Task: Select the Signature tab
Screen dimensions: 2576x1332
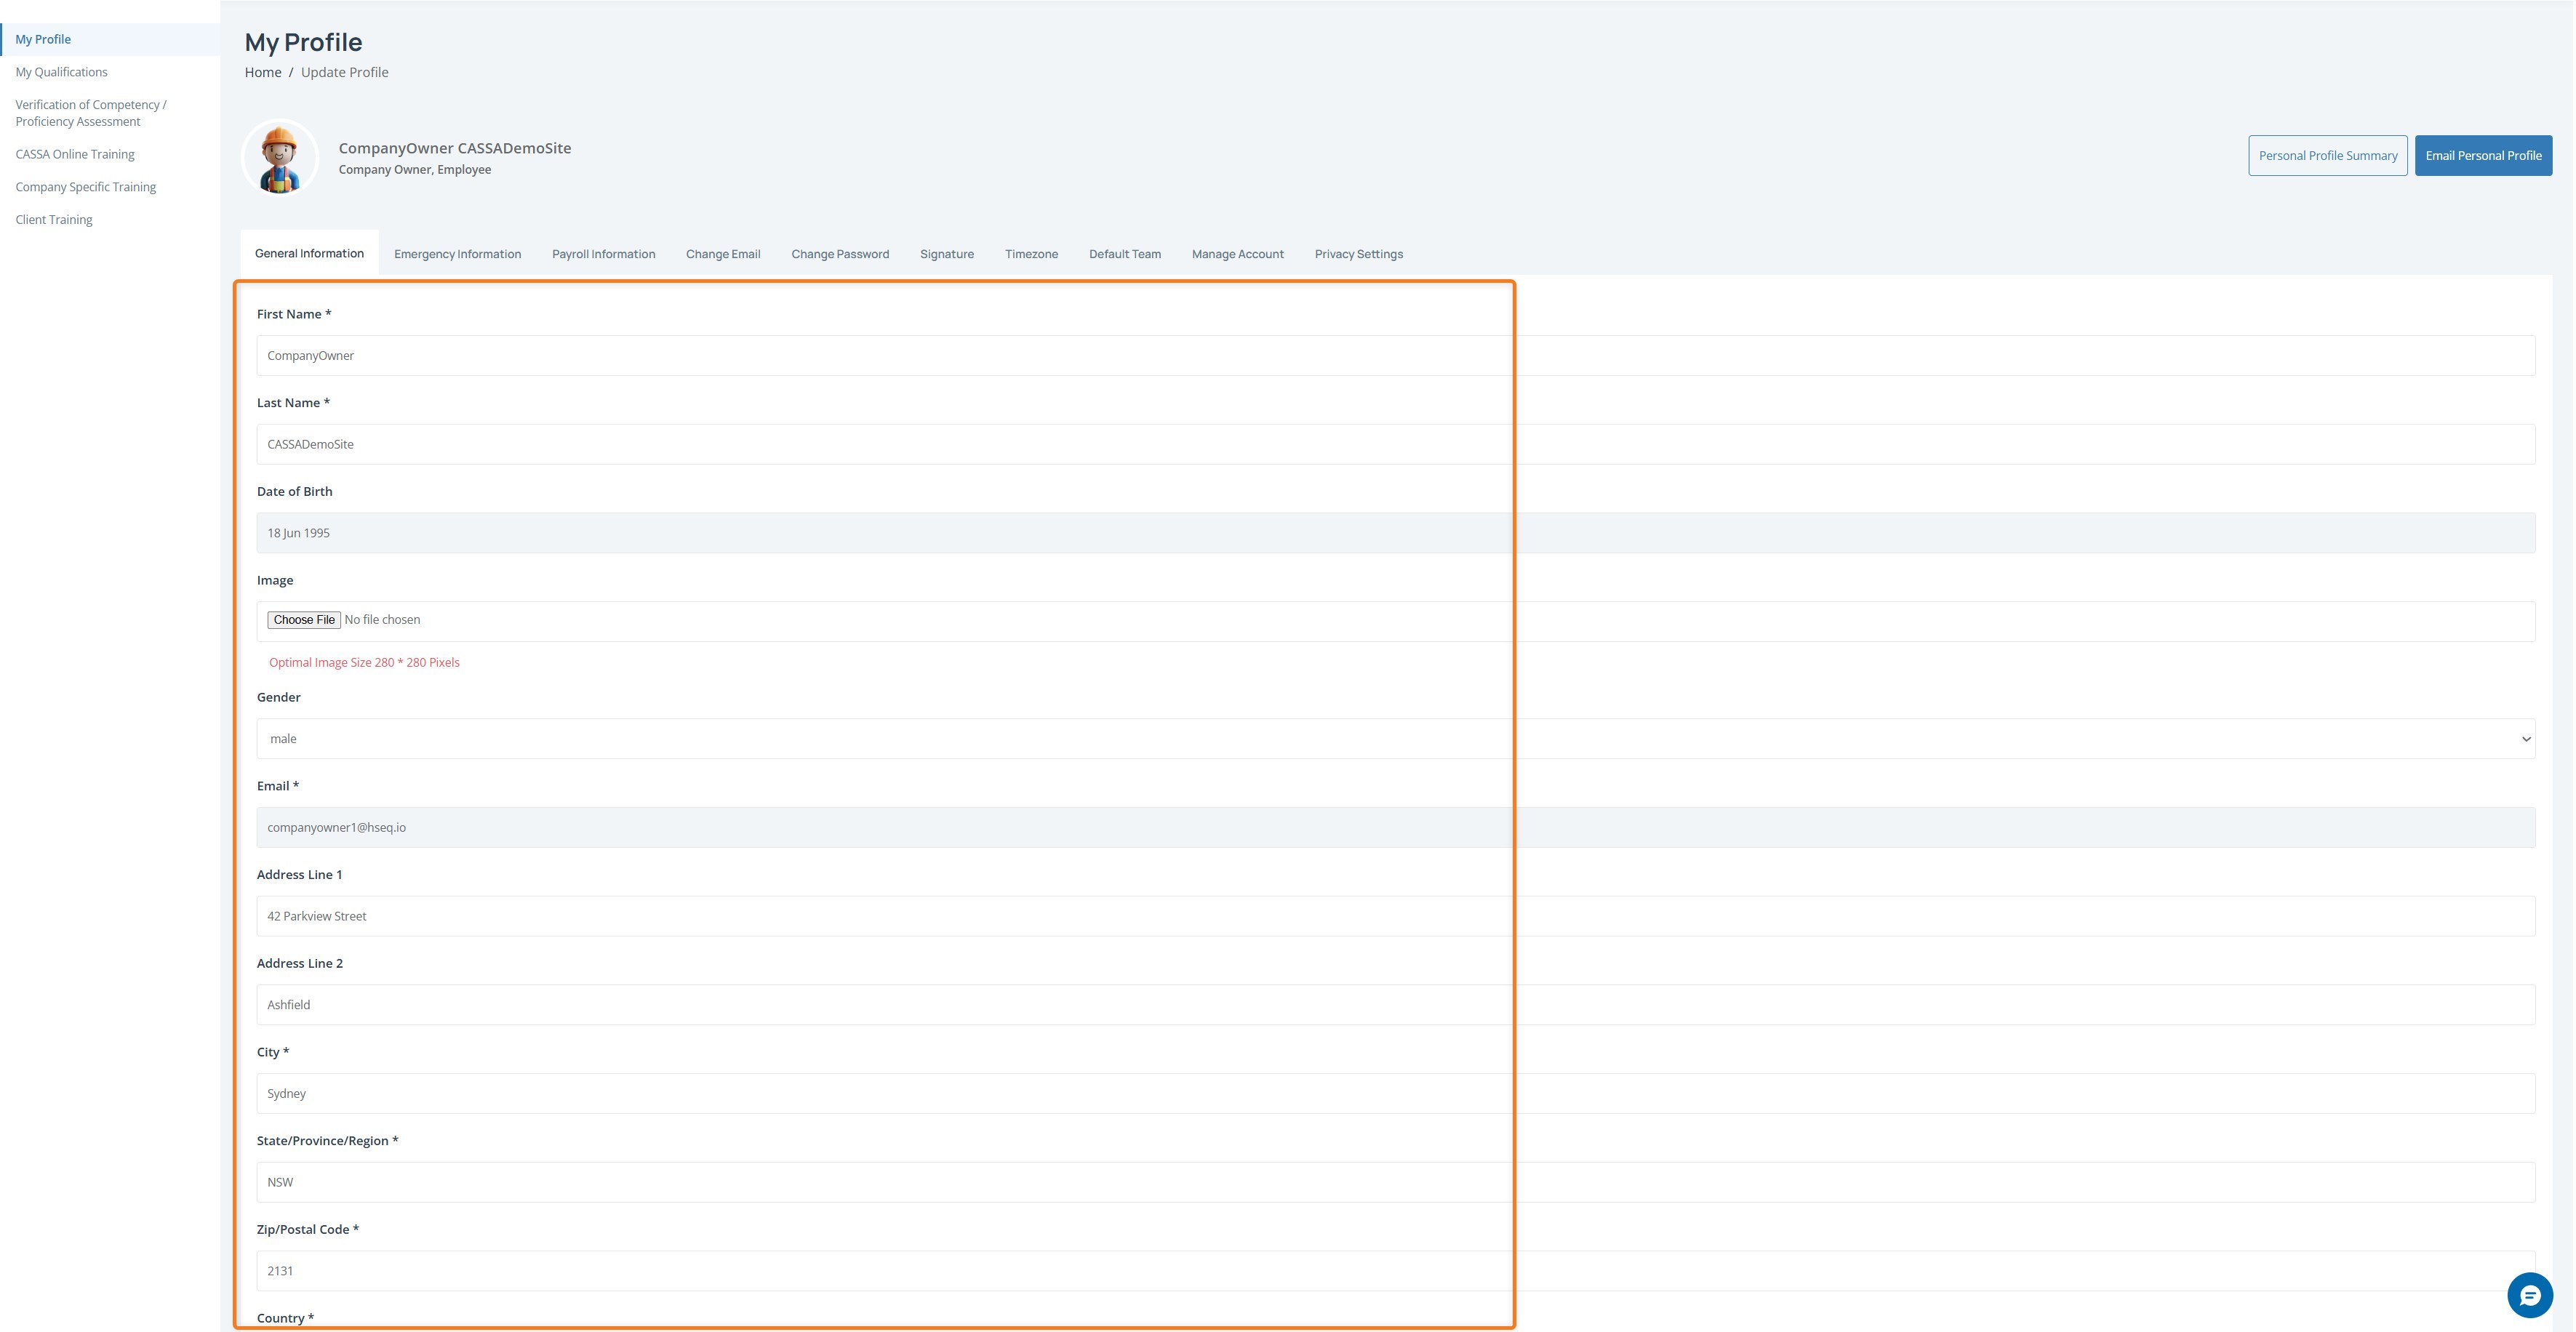Action: point(946,254)
